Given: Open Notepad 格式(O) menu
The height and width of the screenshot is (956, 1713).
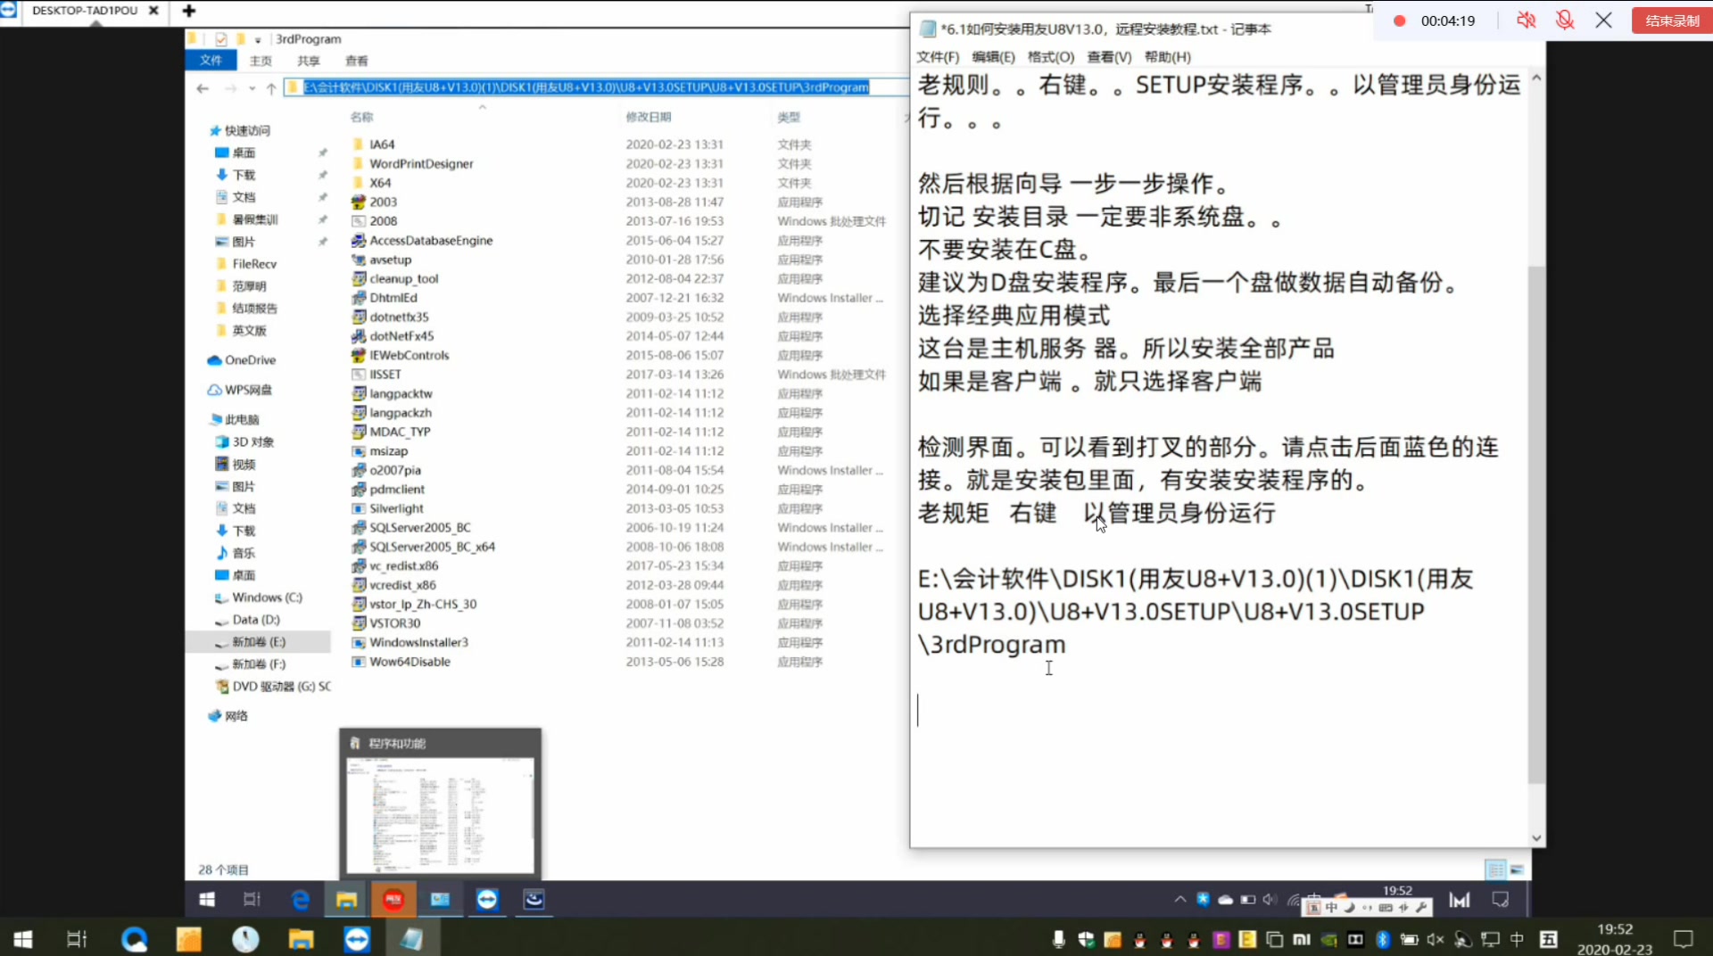Looking at the screenshot, I should pos(1050,57).
